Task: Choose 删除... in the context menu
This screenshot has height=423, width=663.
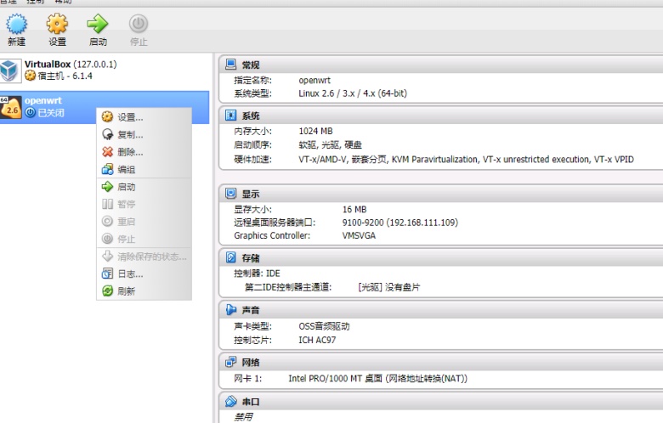Action: (144, 152)
